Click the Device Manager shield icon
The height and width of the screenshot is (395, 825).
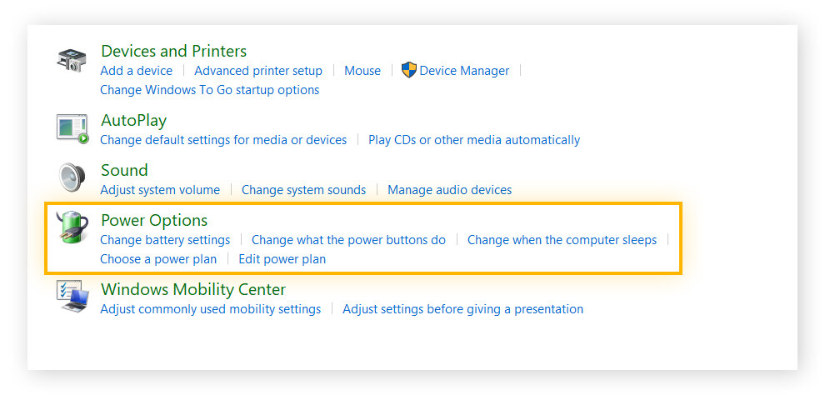pyautogui.click(x=408, y=71)
